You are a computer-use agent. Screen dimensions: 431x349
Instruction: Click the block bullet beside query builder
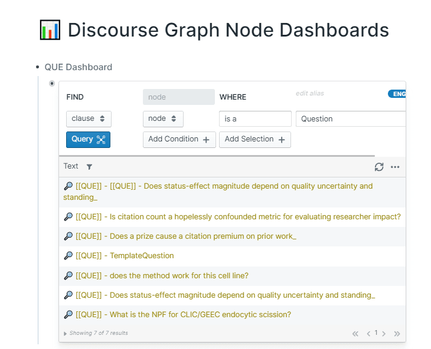52,83
